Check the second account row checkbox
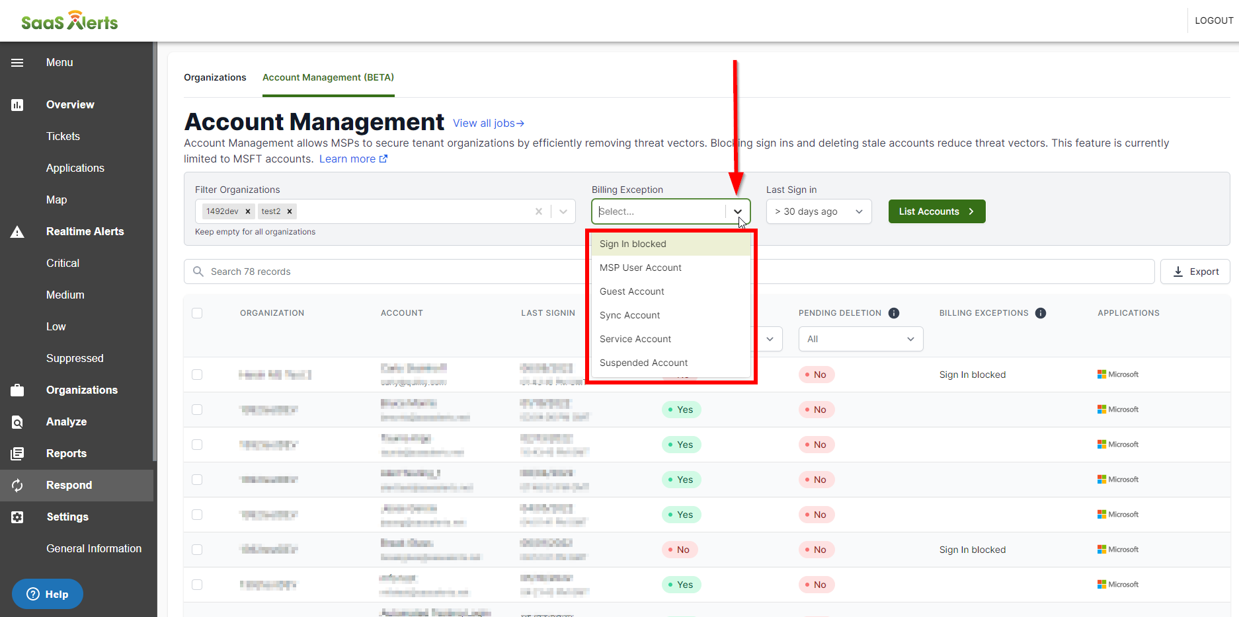Image resolution: width=1239 pixels, height=617 pixels. click(197, 410)
